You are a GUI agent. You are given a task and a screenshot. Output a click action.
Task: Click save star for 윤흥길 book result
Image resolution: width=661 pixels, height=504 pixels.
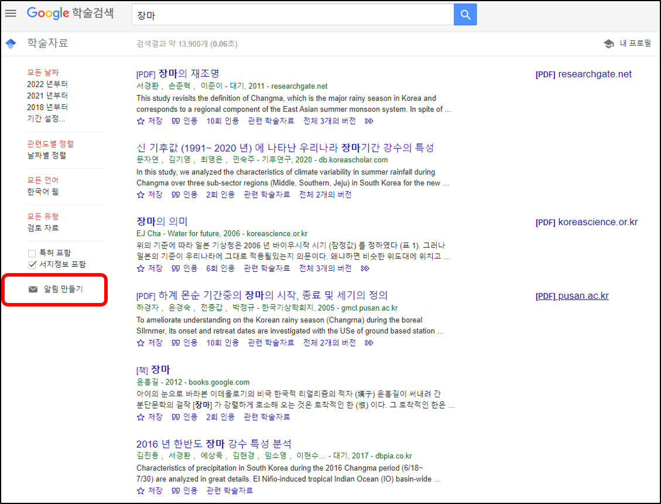pos(141,417)
